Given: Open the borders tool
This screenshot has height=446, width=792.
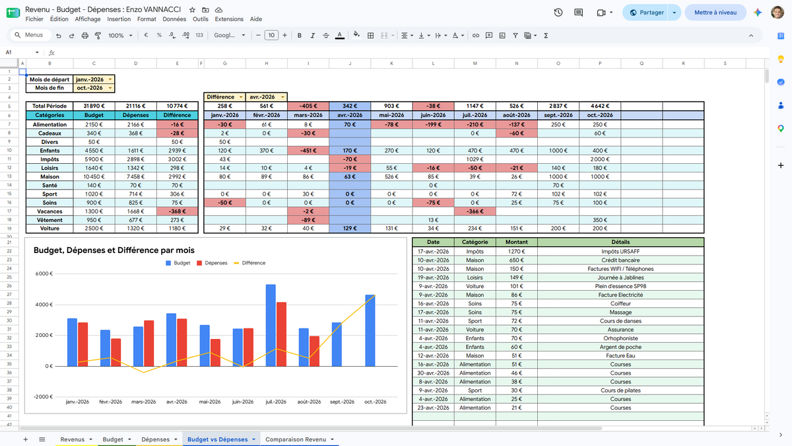Looking at the screenshot, I should click(x=371, y=36).
